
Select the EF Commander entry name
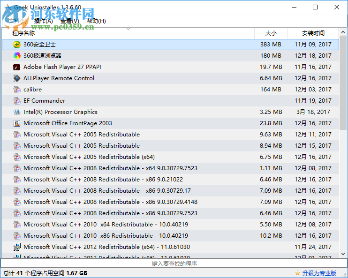[x=45, y=101]
